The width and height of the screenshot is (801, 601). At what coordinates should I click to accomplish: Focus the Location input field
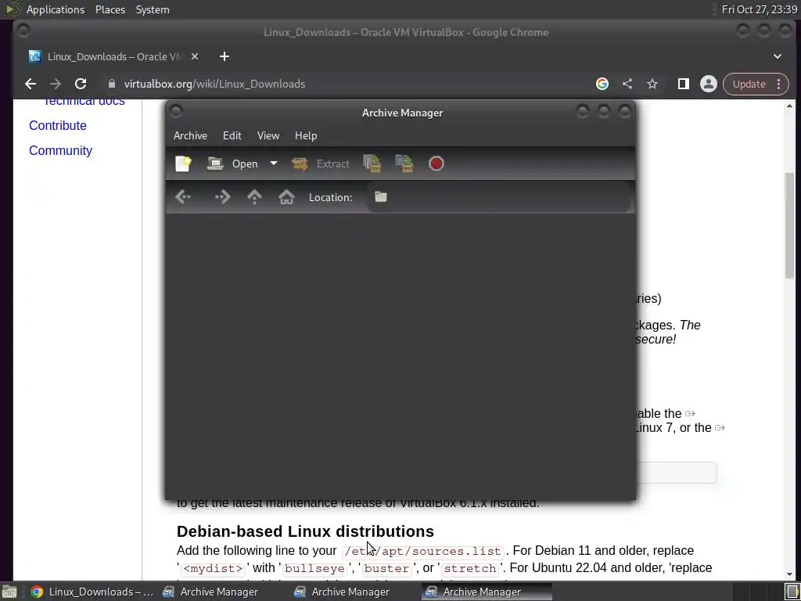(498, 197)
